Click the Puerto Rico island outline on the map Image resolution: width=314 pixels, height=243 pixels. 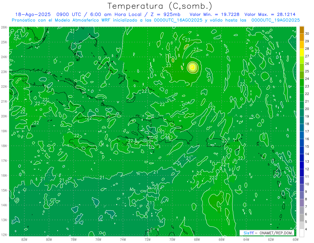coord(217,142)
